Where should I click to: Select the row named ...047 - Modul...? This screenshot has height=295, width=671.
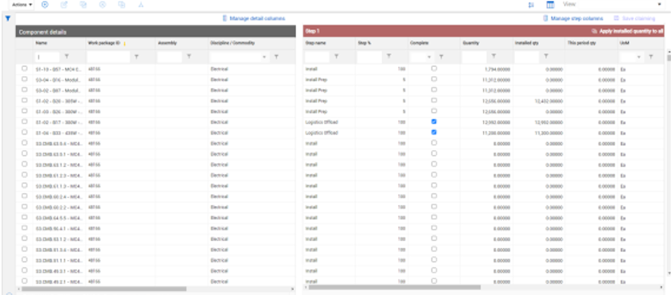click(x=25, y=90)
